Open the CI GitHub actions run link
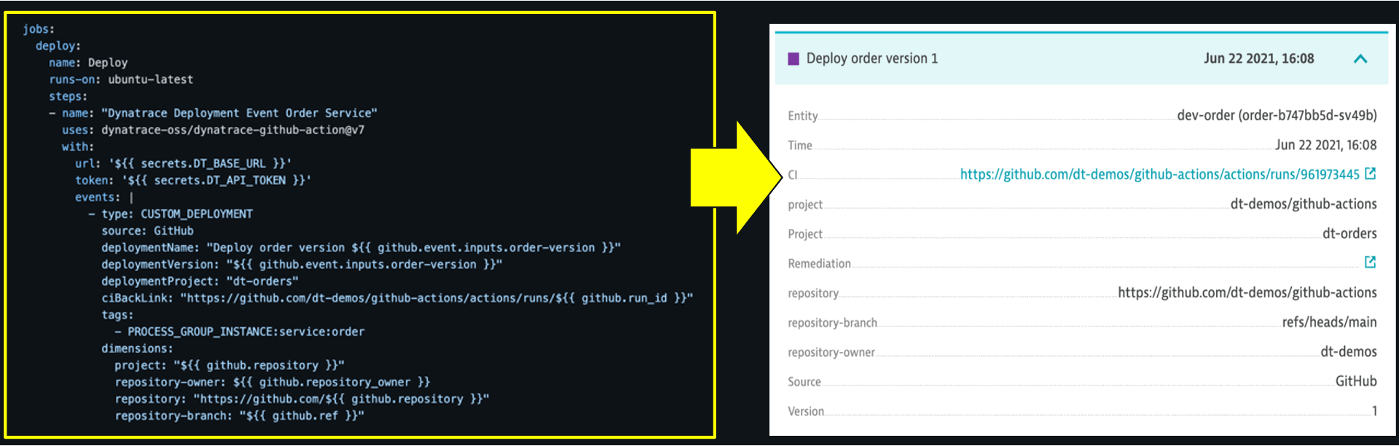Image resolution: width=1399 pixels, height=446 pixels. (1159, 174)
